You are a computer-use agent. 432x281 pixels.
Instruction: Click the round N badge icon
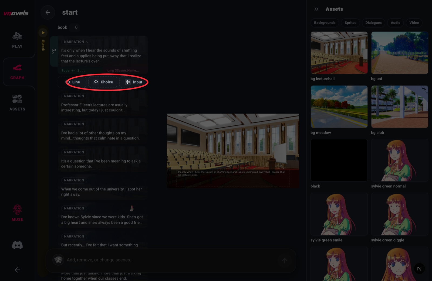click(419, 269)
